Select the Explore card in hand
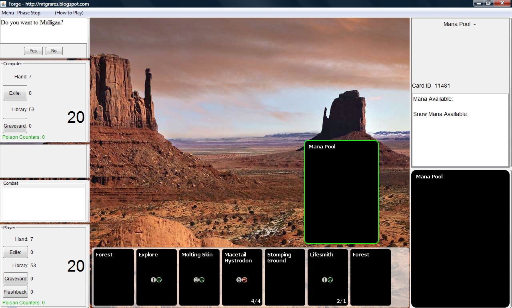The width and height of the screenshot is (512, 308). [x=156, y=277]
